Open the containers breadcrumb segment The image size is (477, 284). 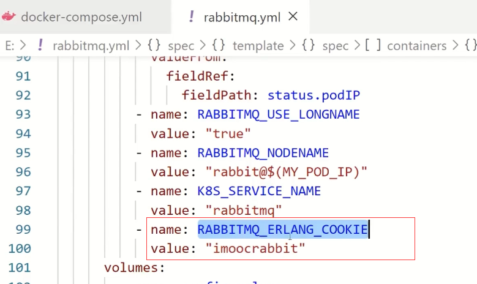pos(417,46)
